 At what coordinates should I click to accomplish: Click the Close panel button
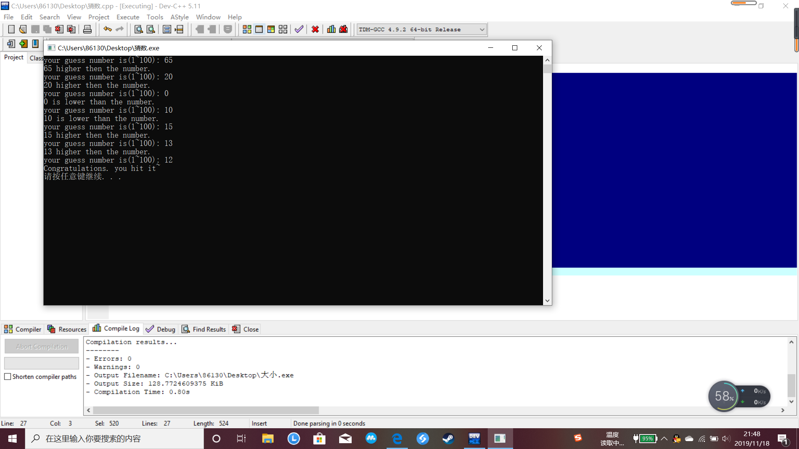coord(246,329)
